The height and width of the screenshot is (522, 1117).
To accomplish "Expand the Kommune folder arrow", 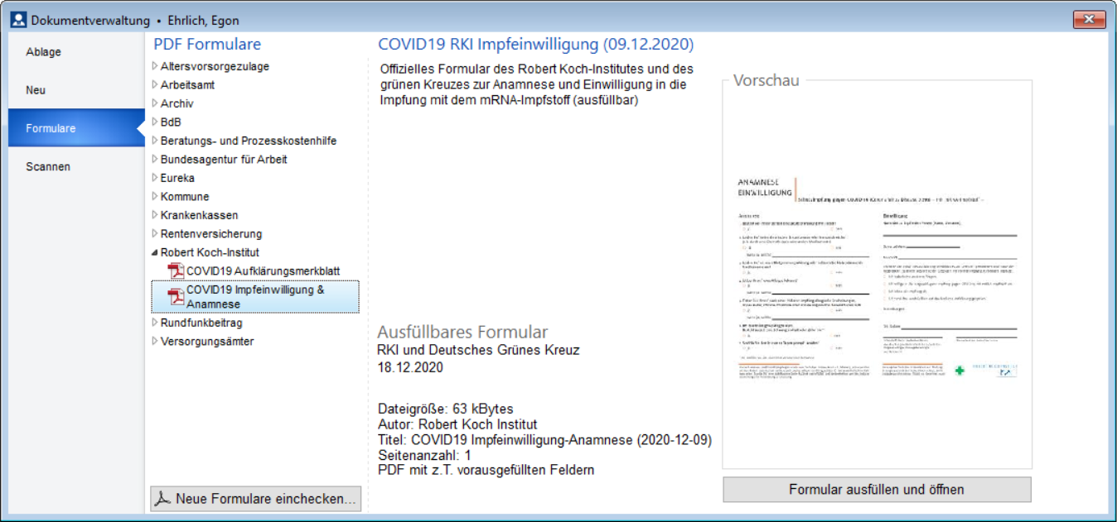I will tap(155, 196).
